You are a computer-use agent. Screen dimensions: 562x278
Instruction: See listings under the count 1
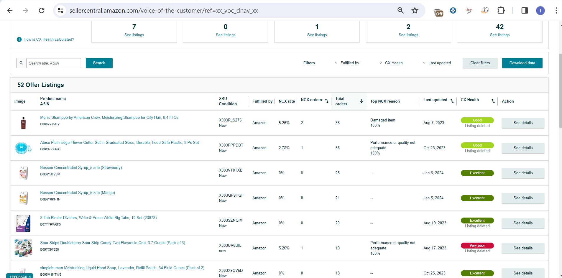click(317, 35)
